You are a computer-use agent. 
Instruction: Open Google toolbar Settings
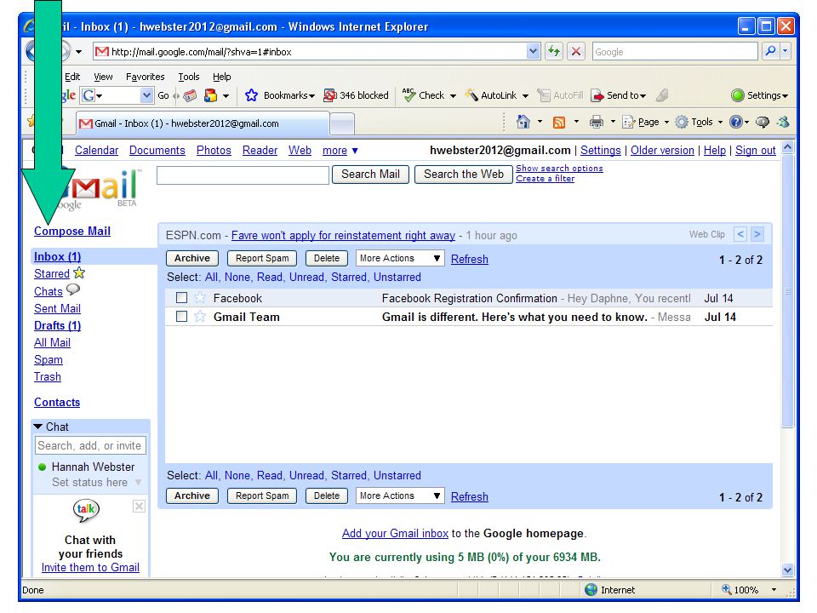[x=759, y=95]
